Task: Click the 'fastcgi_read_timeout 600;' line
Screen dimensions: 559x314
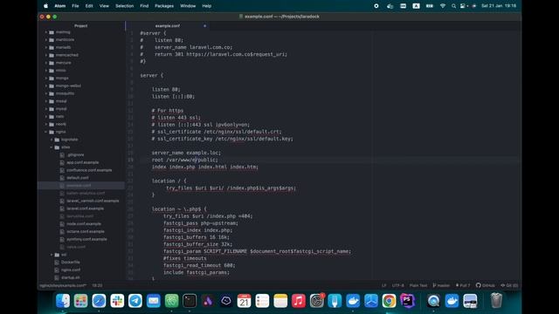Action: click(199, 265)
